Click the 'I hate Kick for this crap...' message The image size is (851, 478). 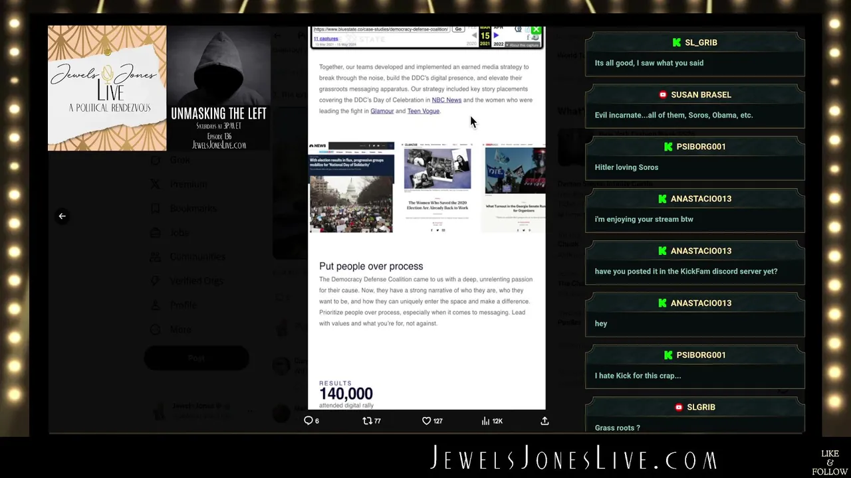pyautogui.click(x=638, y=376)
